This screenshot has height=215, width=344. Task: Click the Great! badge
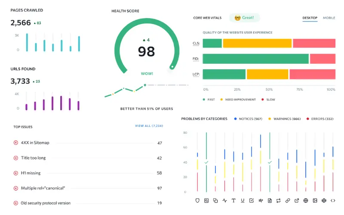tap(244, 18)
